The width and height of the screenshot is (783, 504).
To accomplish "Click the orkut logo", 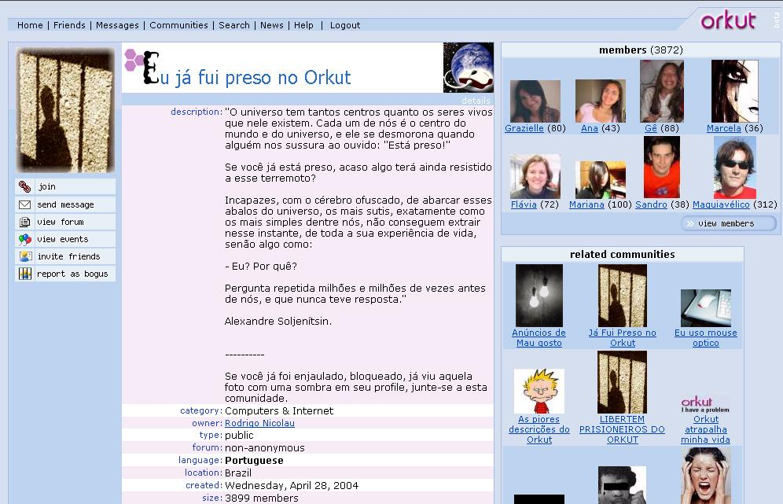I will 728,20.
